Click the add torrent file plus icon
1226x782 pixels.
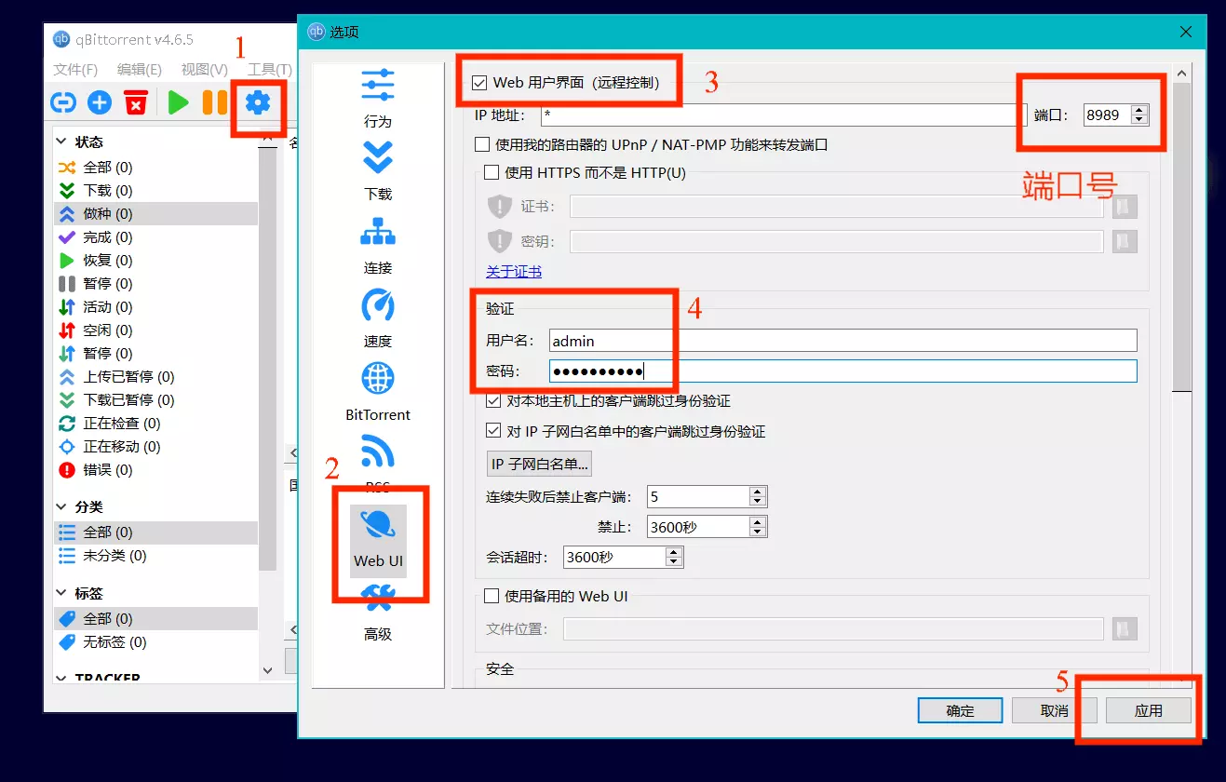click(100, 102)
